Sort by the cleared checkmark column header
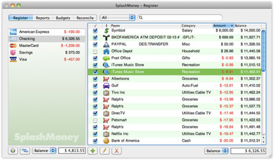This screenshot has height=160, width=274. click(x=95, y=26)
